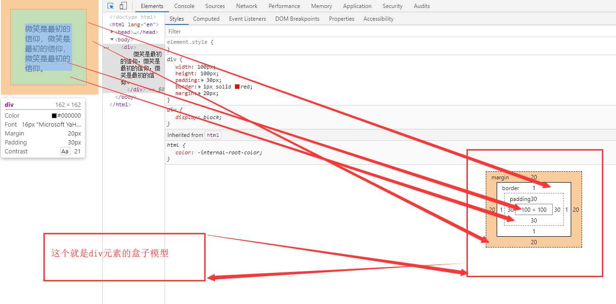Click the display: block declaration

[198, 117]
